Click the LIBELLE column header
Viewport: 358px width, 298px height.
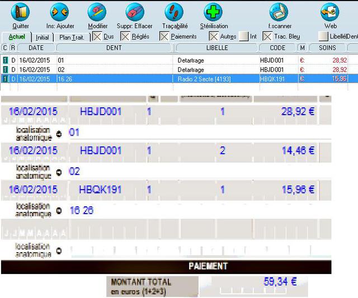(217, 48)
